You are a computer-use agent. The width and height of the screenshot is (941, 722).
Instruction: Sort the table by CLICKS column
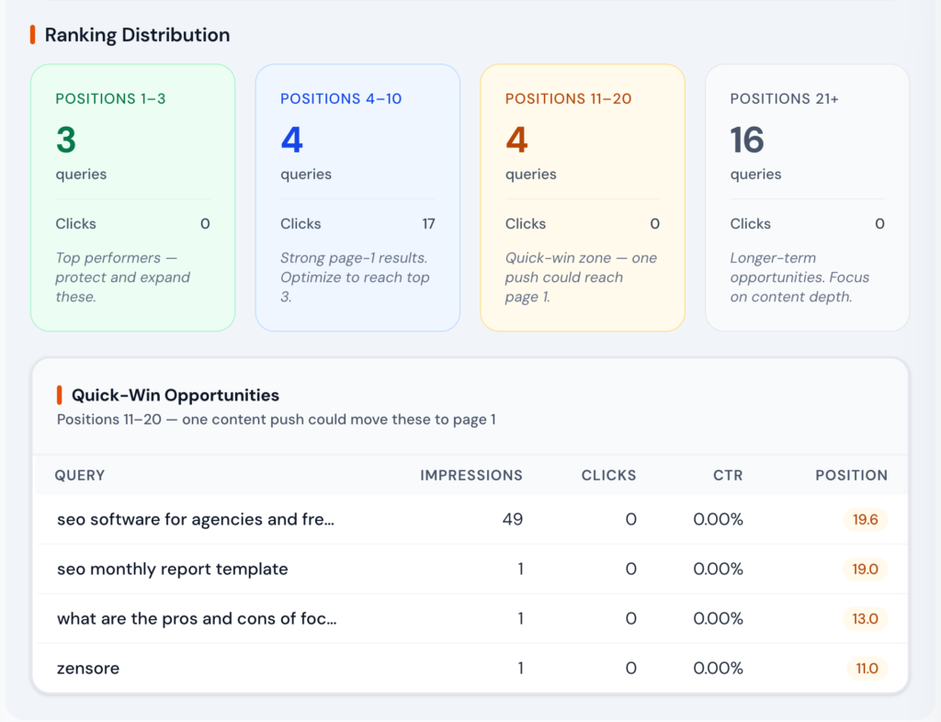click(608, 475)
